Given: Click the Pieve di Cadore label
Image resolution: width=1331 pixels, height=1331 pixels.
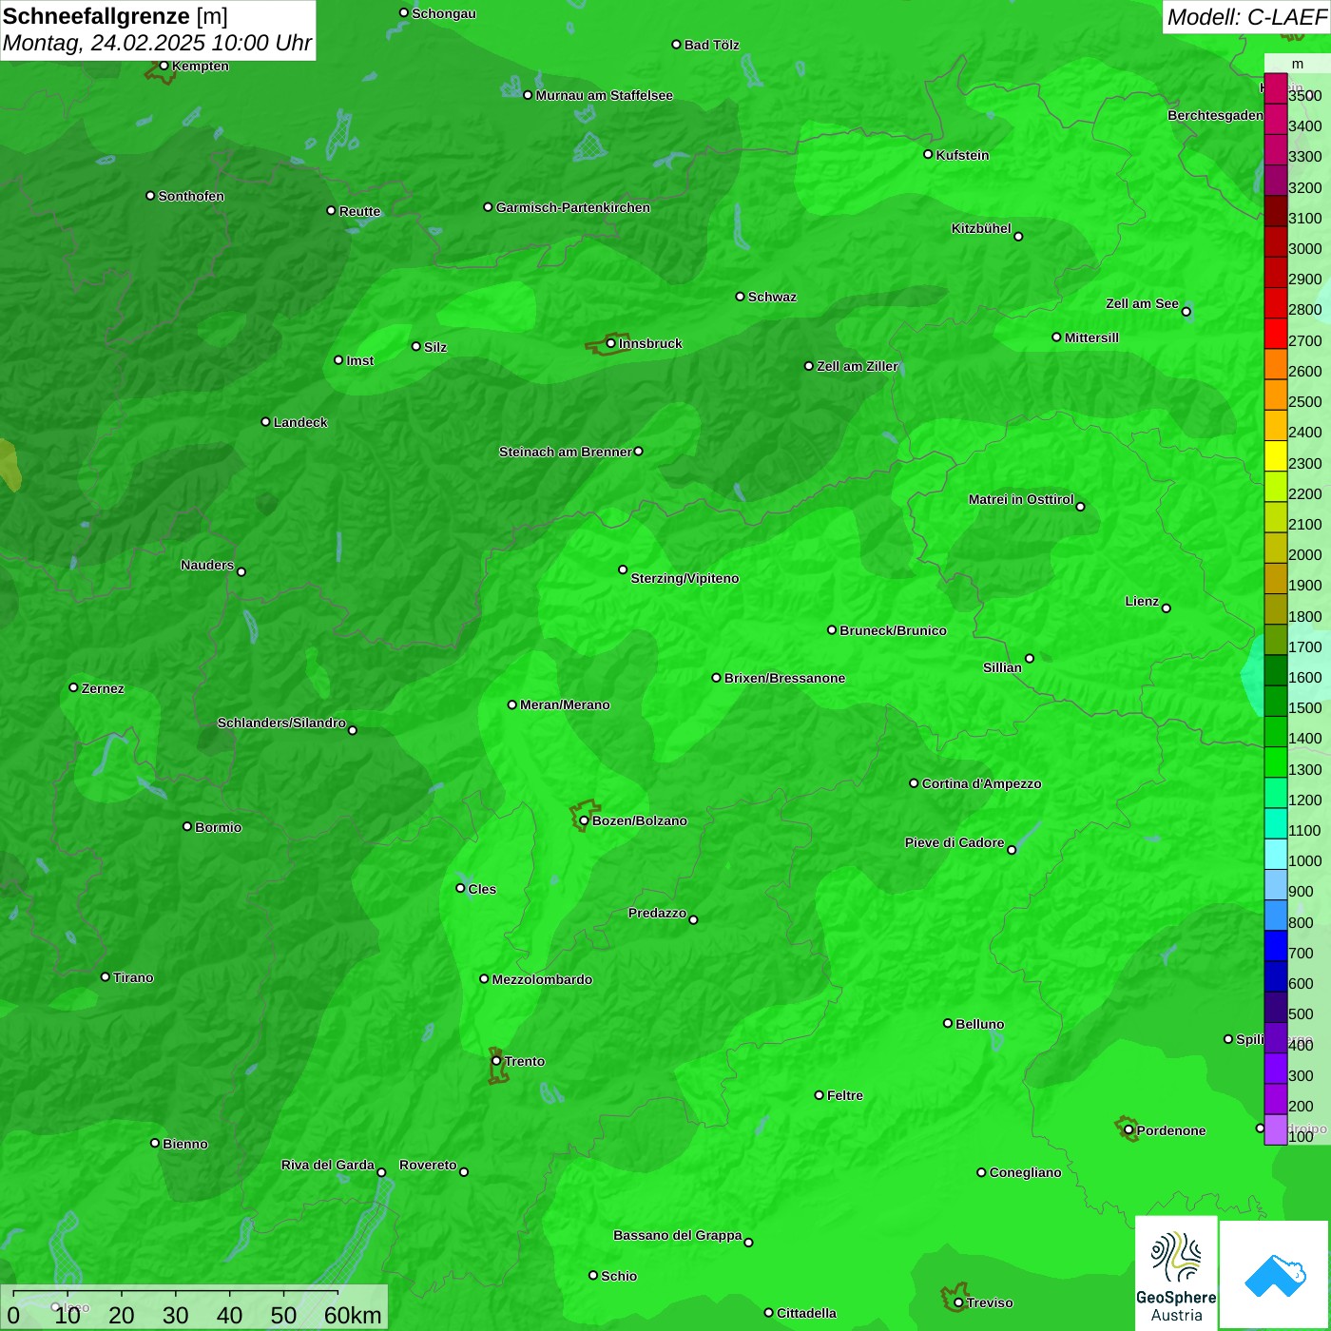Looking at the screenshot, I should (955, 842).
